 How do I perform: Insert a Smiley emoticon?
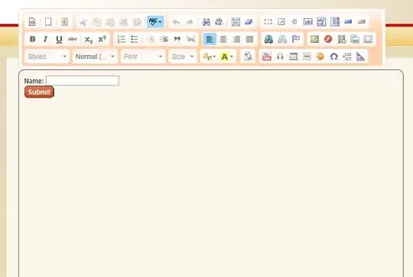click(x=320, y=56)
